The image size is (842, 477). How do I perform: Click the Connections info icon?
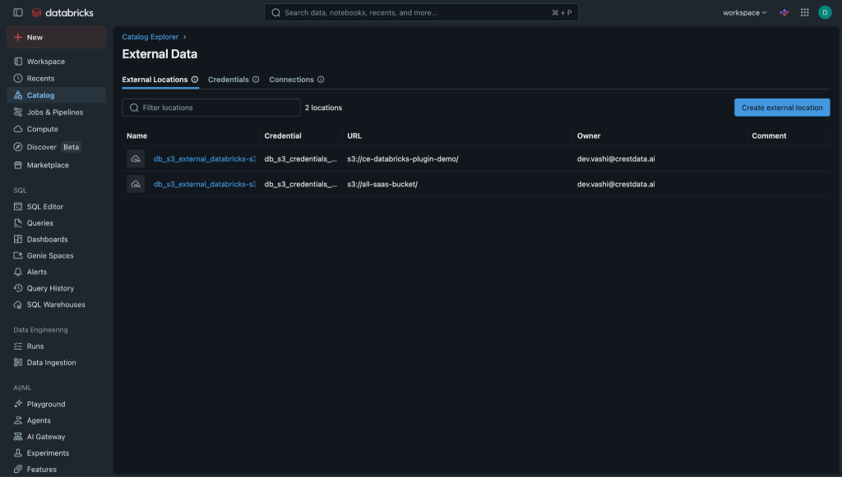(321, 80)
